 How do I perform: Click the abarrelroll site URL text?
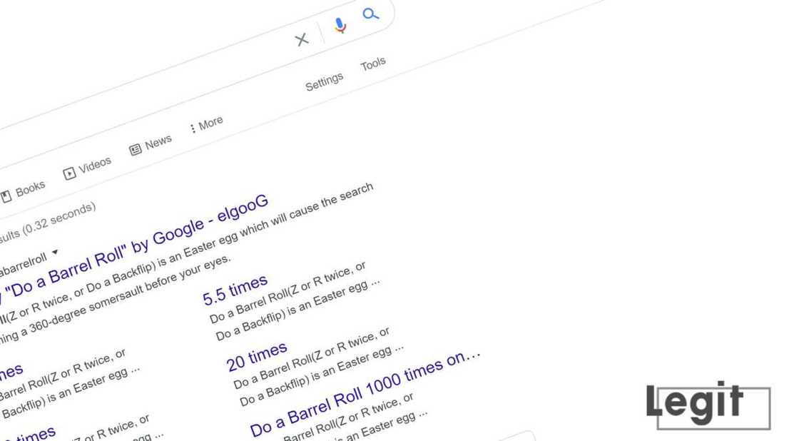tap(23, 264)
